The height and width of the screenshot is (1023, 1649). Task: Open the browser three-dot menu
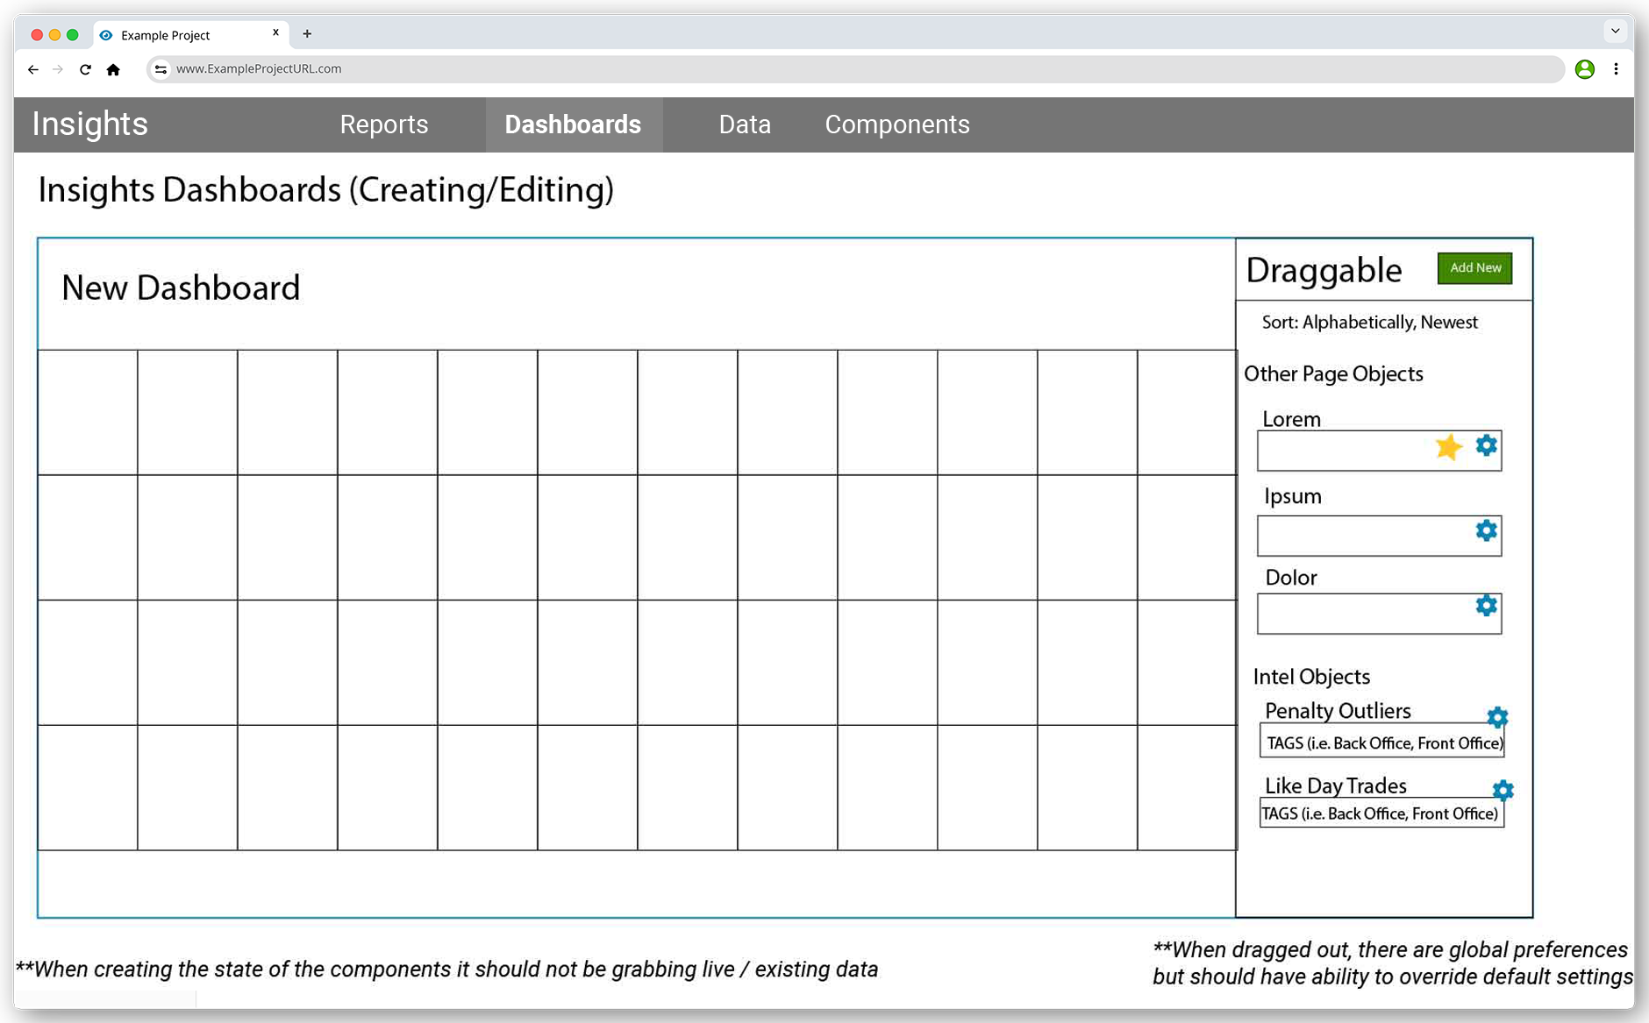coord(1616,69)
